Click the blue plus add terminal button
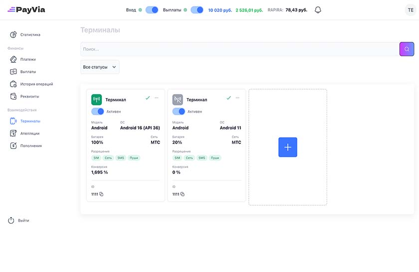The image size is (419, 272). 288,147
